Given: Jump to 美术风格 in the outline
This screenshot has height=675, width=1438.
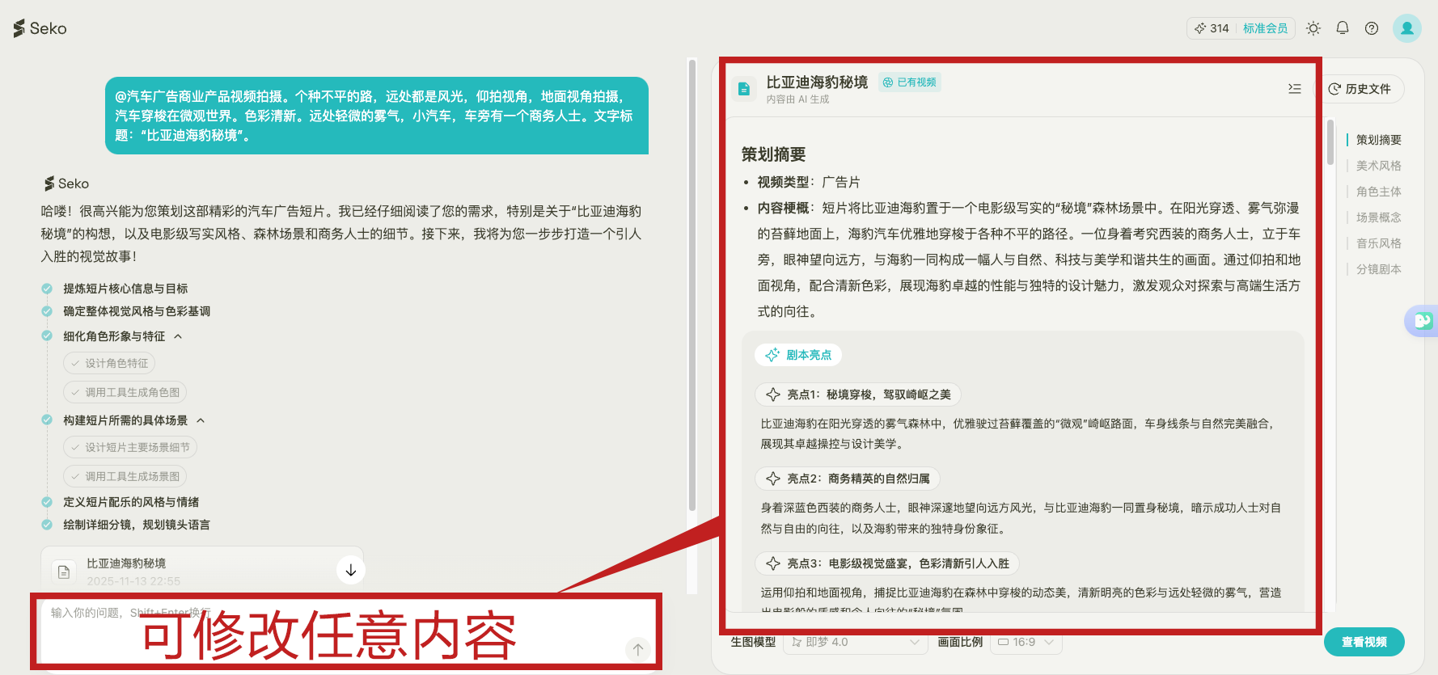Looking at the screenshot, I should 1378,166.
